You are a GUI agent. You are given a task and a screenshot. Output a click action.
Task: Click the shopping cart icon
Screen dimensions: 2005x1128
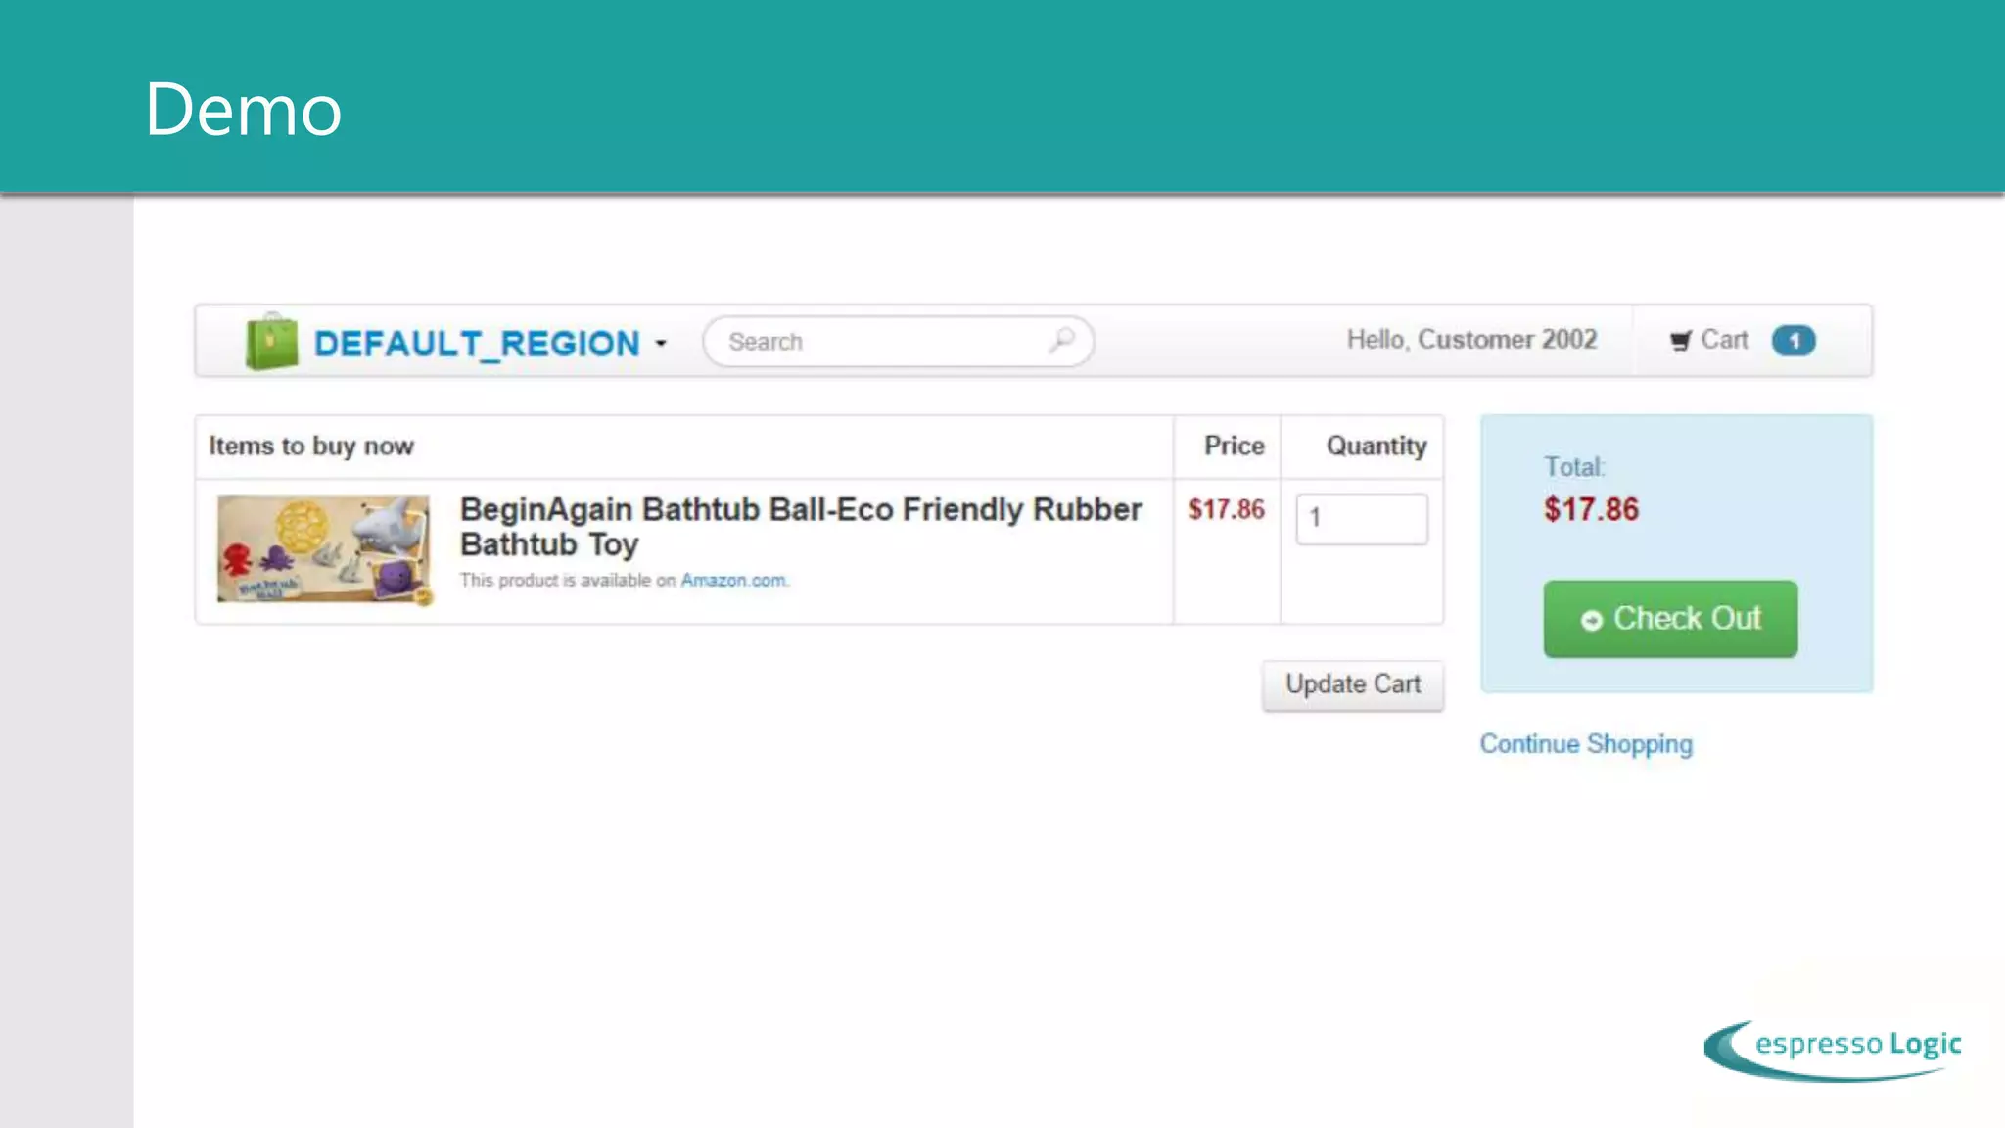click(x=1680, y=341)
